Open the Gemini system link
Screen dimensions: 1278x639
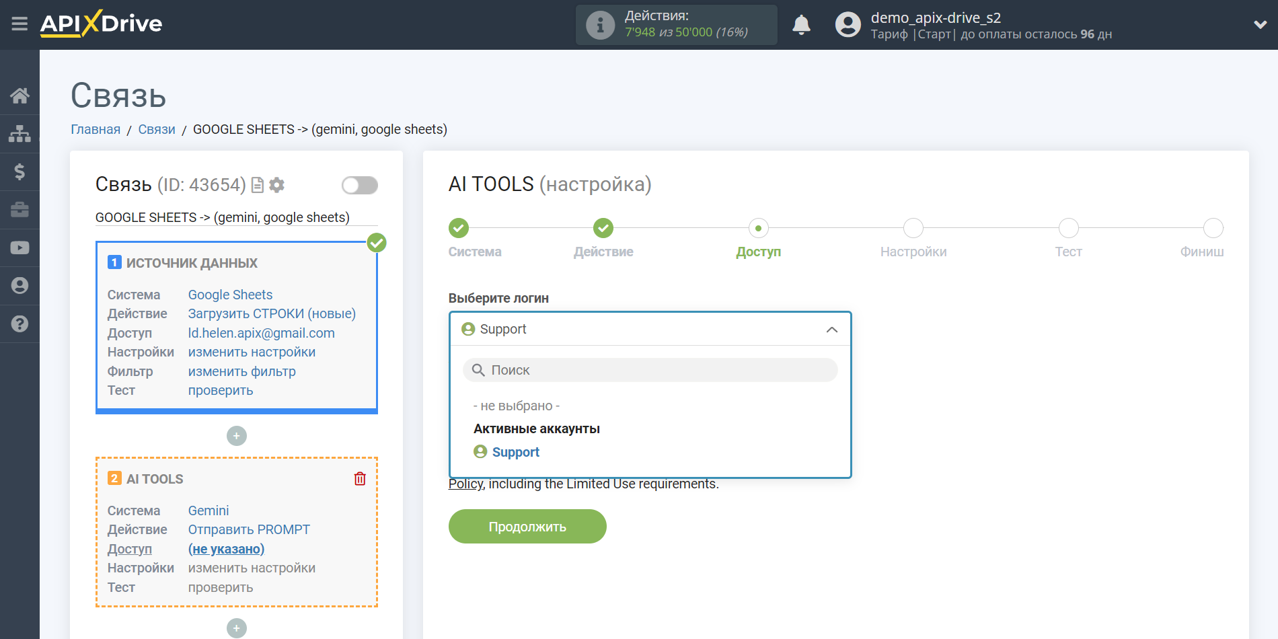point(209,511)
